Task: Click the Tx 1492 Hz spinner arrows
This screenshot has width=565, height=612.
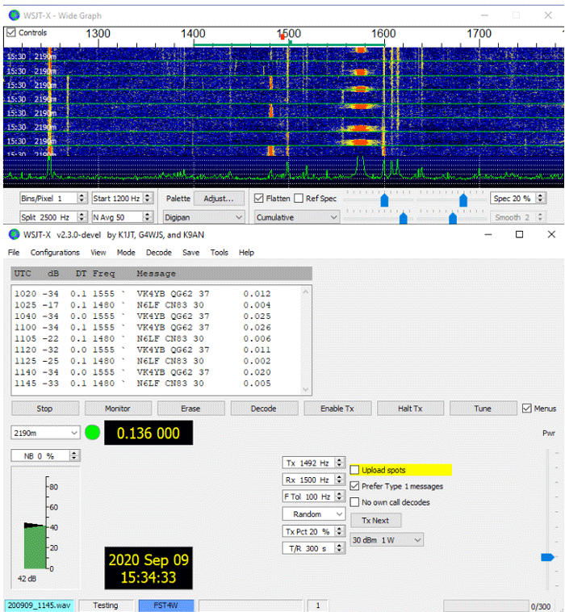Action: [339, 463]
